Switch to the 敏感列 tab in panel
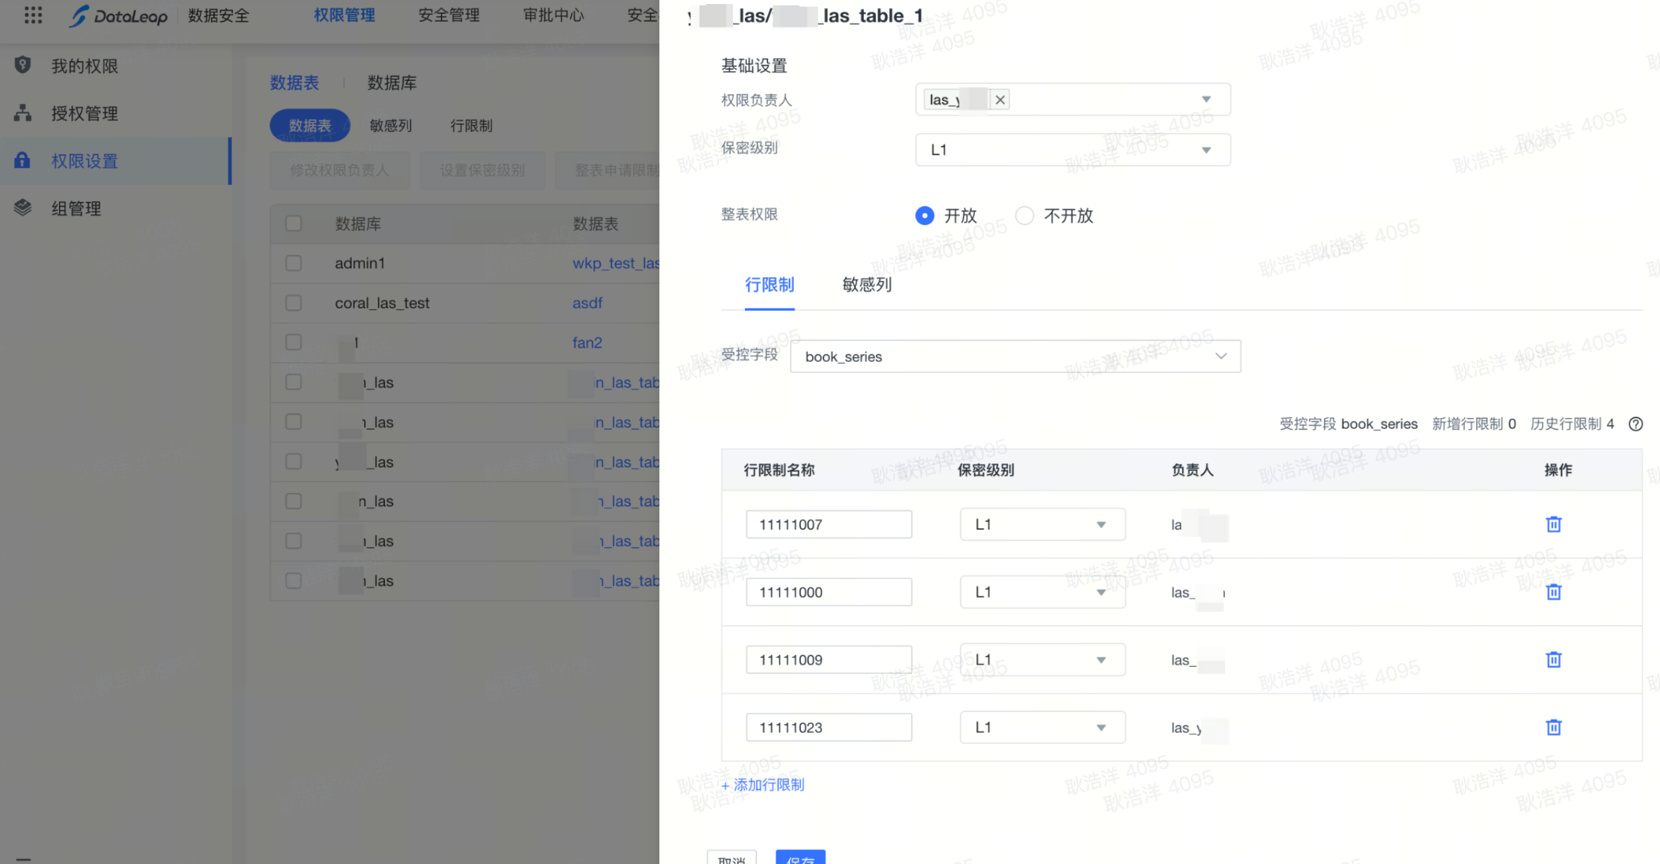 click(867, 285)
